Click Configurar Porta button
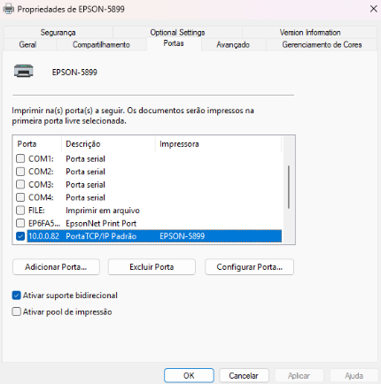Viewport: 381px width, 384px height. [249, 267]
